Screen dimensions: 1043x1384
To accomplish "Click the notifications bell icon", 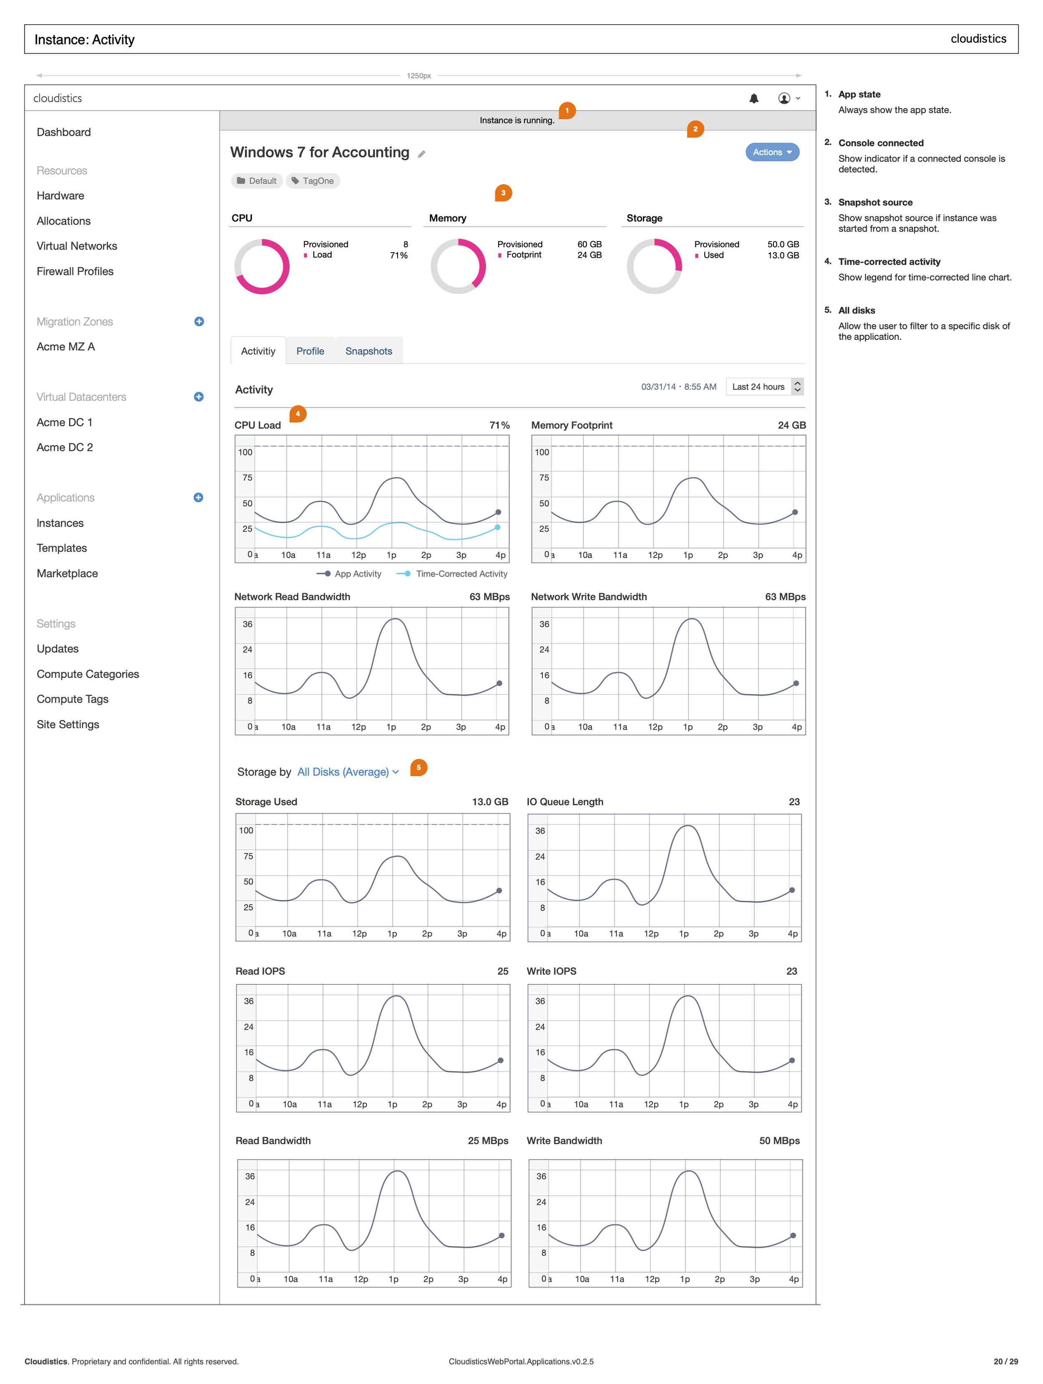I will point(753,98).
